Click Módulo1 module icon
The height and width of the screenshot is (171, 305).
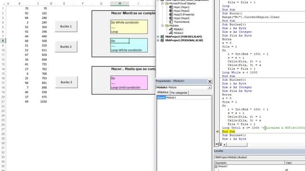click(x=171, y=29)
